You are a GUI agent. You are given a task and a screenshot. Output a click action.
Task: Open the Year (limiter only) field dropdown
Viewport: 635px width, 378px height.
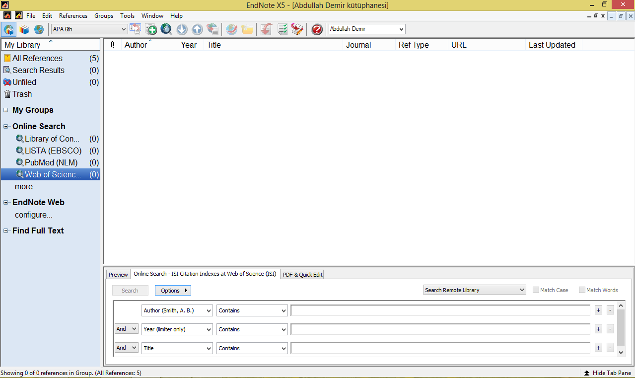177,329
